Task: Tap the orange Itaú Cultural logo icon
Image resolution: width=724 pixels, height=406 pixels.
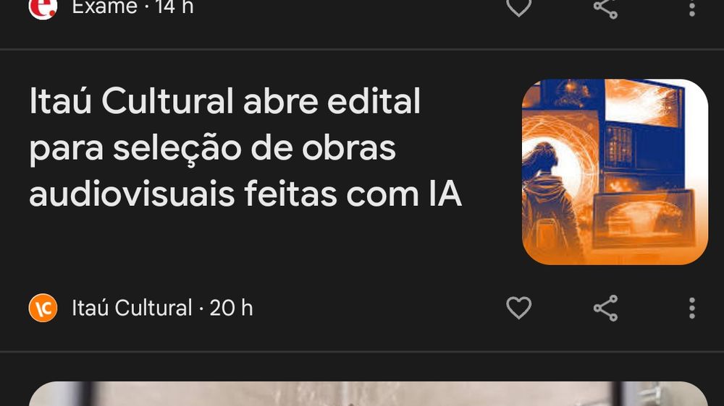Action: tap(43, 308)
